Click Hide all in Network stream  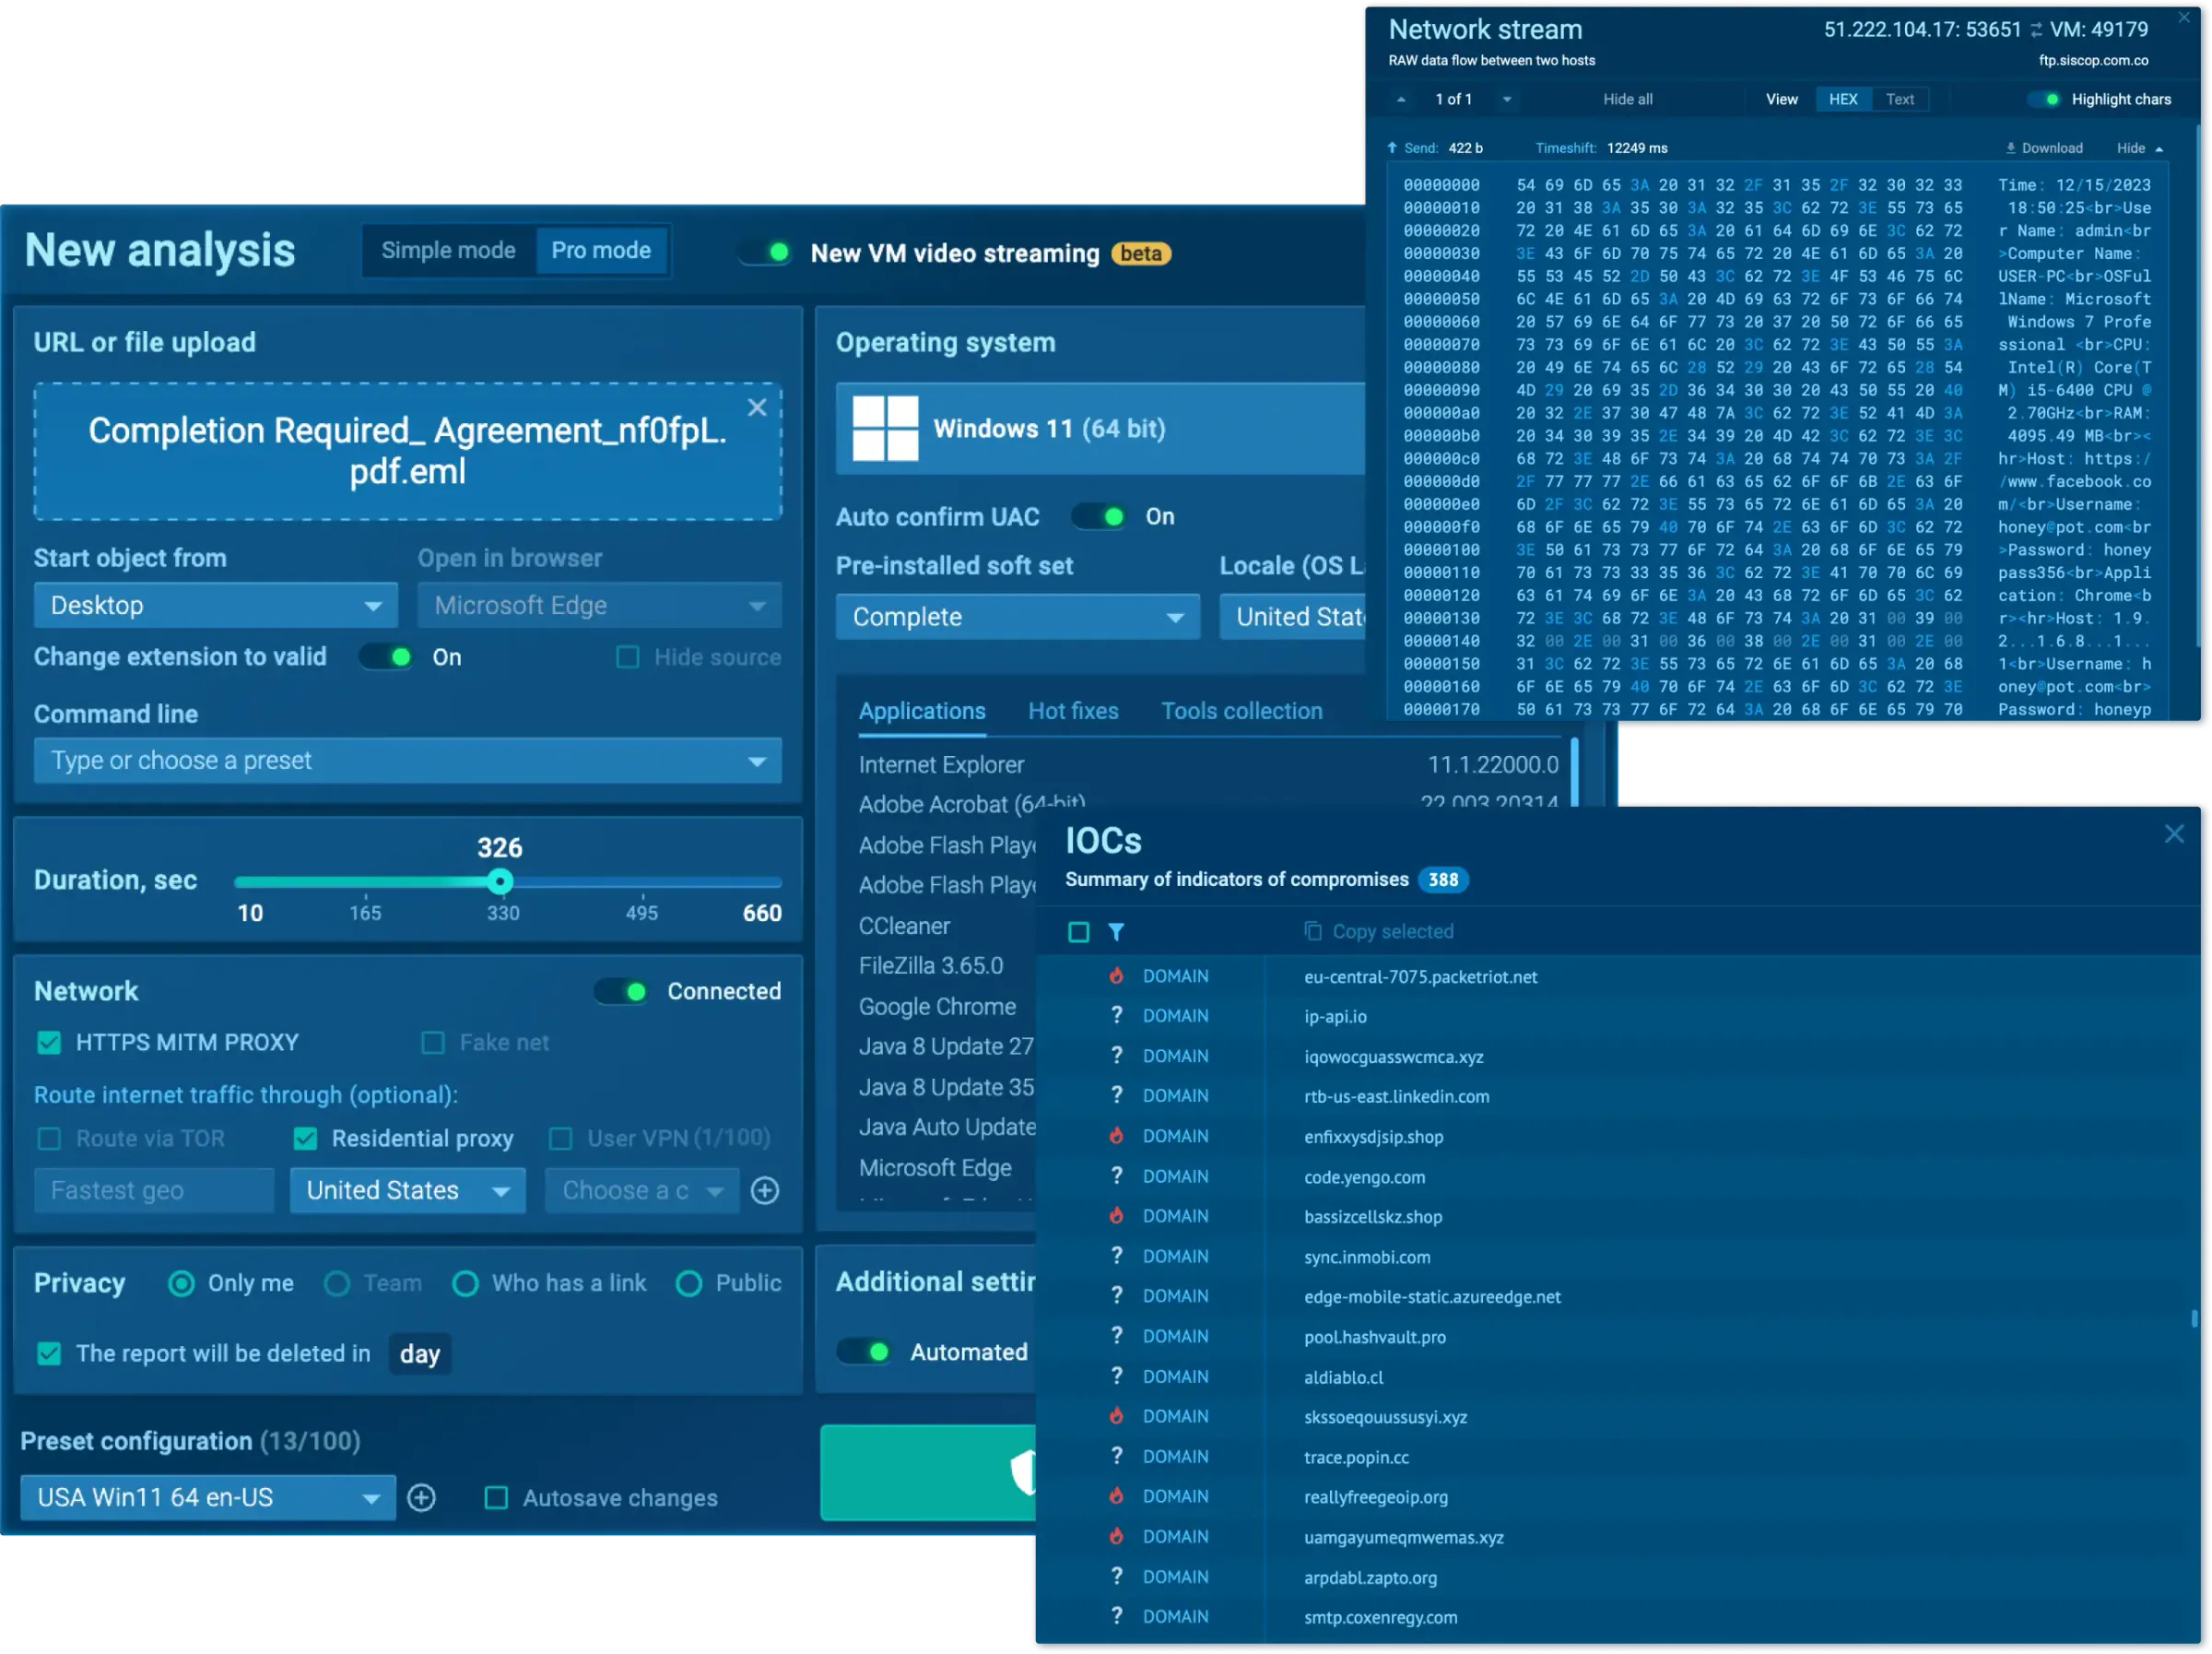click(1627, 99)
